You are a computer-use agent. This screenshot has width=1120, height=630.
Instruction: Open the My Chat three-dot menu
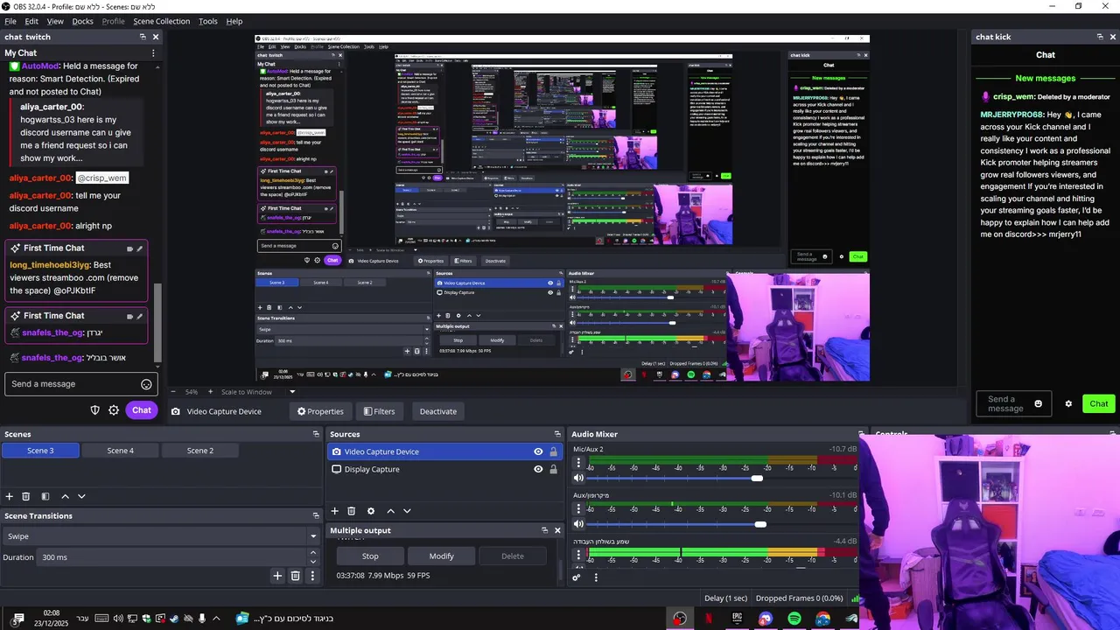coord(153,53)
